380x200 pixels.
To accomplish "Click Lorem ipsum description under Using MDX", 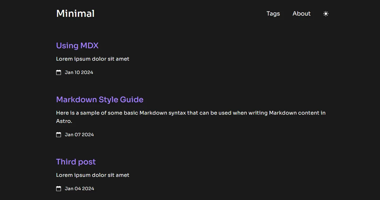I will point(92,59).
